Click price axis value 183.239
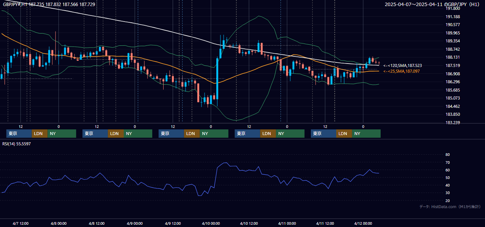 (x=453, y=123)
